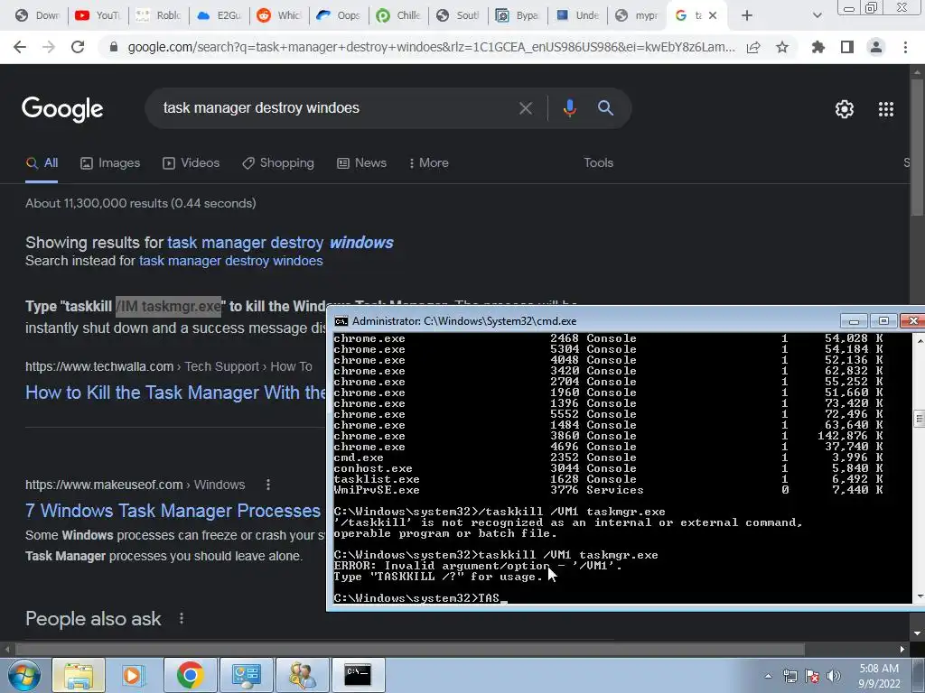Click the taskbar clock showing 5:08 AM
Image resolution: width=925 pixels, height=693 pixels.
pyautogui.click(x=879, y=676)
